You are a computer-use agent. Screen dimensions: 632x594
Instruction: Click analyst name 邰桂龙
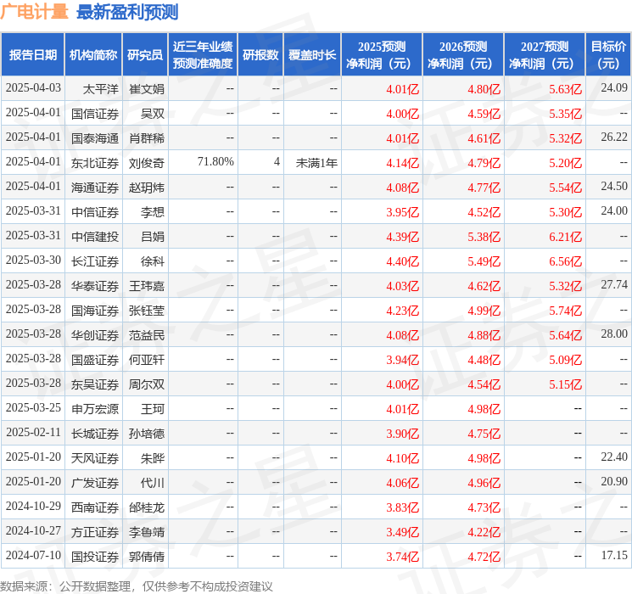[x=146, y=507]
